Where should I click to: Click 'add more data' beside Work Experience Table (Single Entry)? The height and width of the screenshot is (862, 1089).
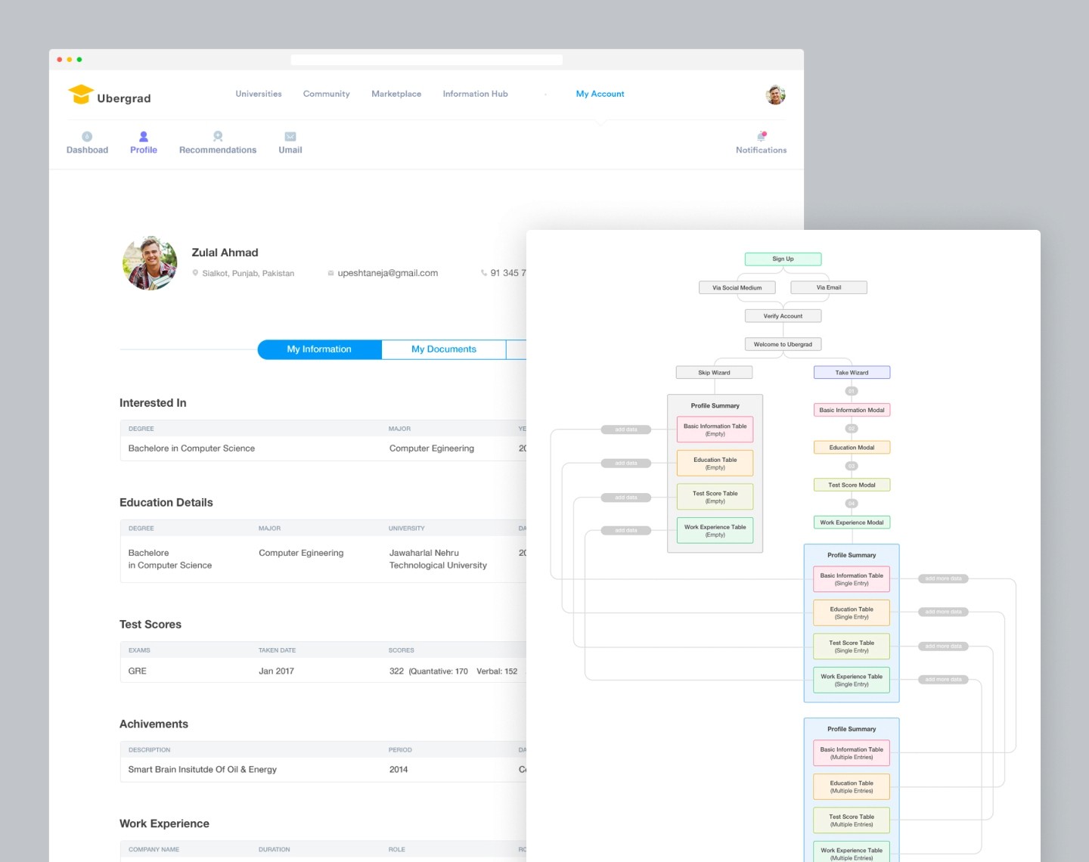pos(944,680)
